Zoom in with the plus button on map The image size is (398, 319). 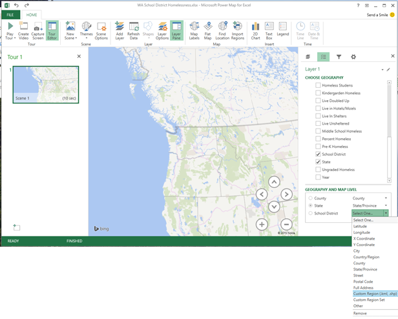262,224
